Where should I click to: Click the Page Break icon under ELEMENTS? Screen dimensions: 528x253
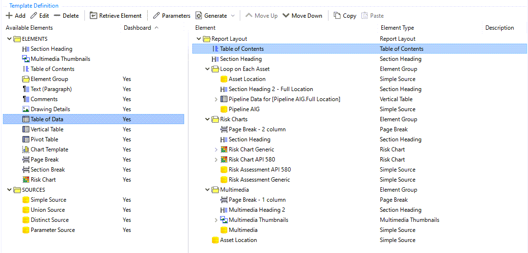pyautogui.click(x=25, y=160)
